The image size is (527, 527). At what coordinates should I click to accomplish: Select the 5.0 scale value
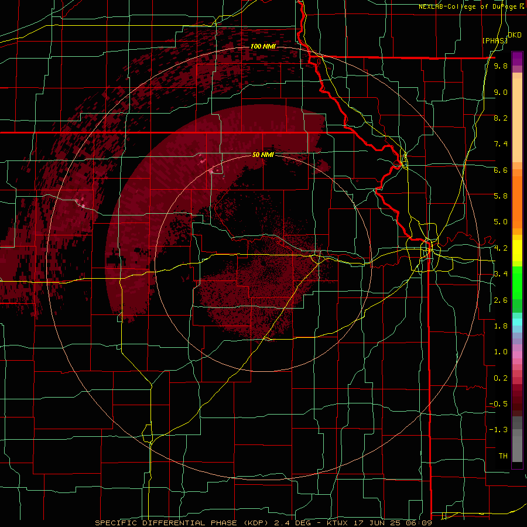pos(501,222)
